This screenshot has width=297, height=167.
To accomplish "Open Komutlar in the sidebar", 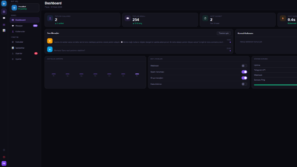I will click(x=24, y=42).
